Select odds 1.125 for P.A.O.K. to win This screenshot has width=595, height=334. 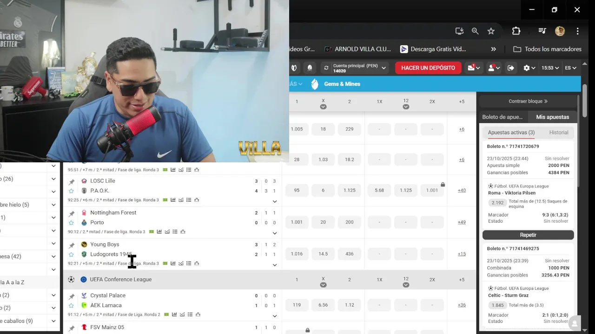pyautogui.click(x=350, y=190)
